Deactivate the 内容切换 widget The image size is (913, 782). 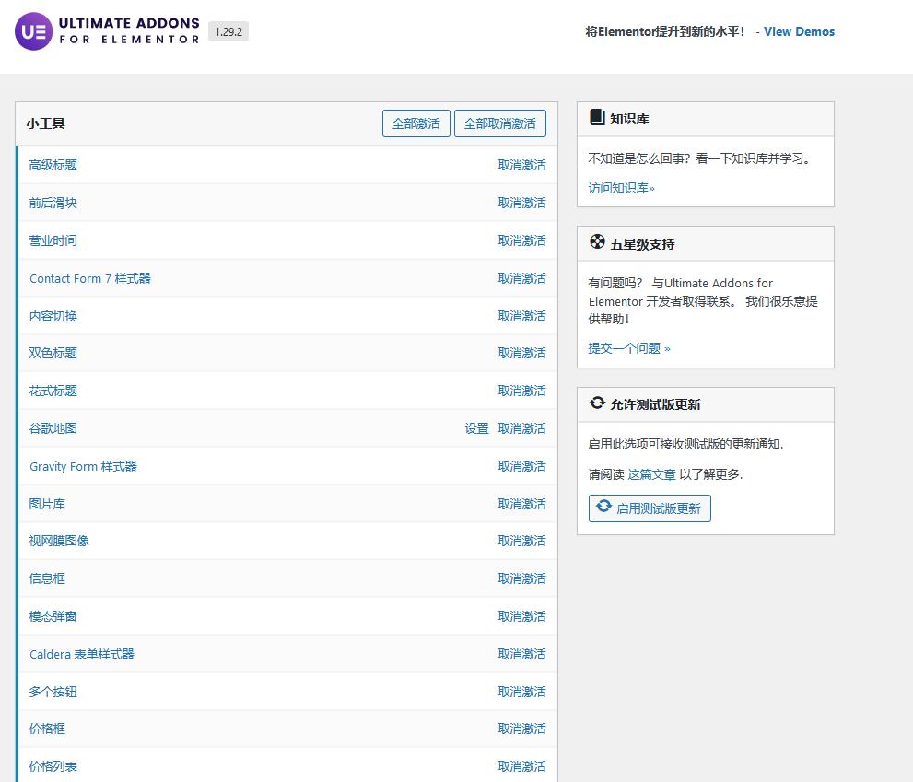pos(521,316)
